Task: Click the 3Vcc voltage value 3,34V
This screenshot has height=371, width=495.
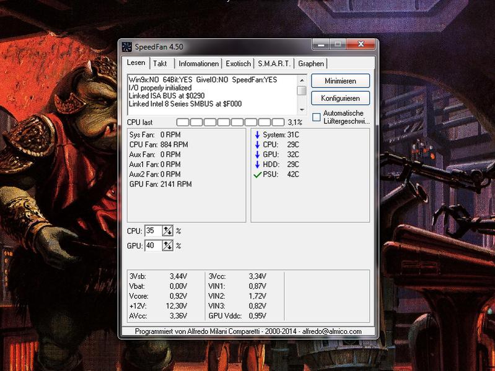Action: [x=258, y=276]
